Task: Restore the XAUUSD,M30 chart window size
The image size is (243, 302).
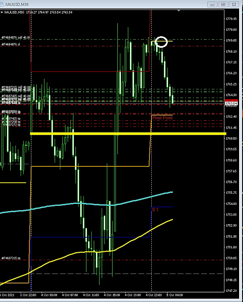Action: [223, 4]
